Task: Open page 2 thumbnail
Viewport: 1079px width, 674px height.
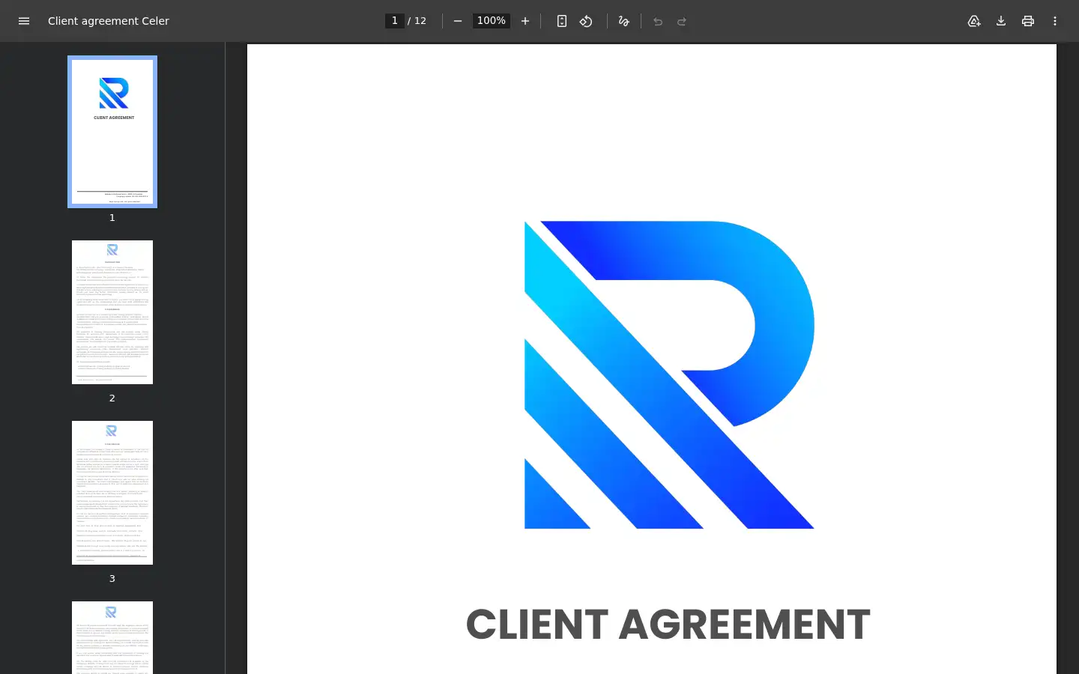Action: (112, 312)
